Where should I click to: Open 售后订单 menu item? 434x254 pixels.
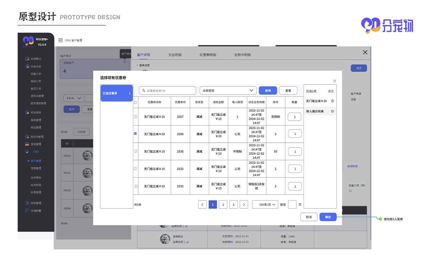coord(36,89)
